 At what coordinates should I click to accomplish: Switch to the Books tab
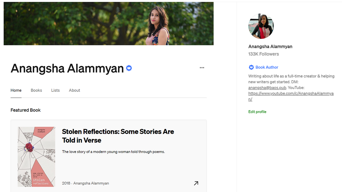pos(36,90)
